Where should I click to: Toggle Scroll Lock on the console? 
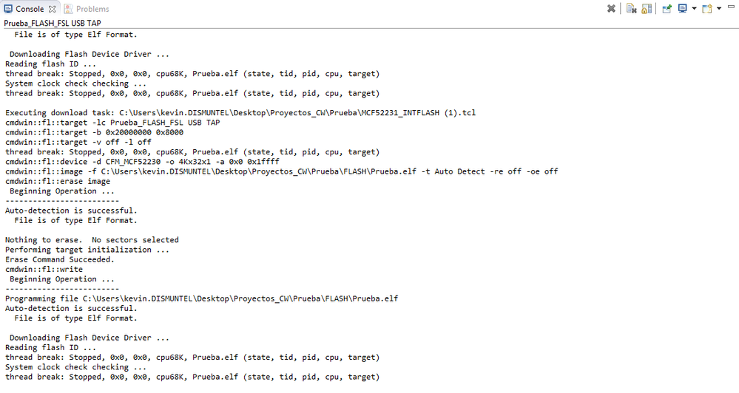click(x=646, y=9)
